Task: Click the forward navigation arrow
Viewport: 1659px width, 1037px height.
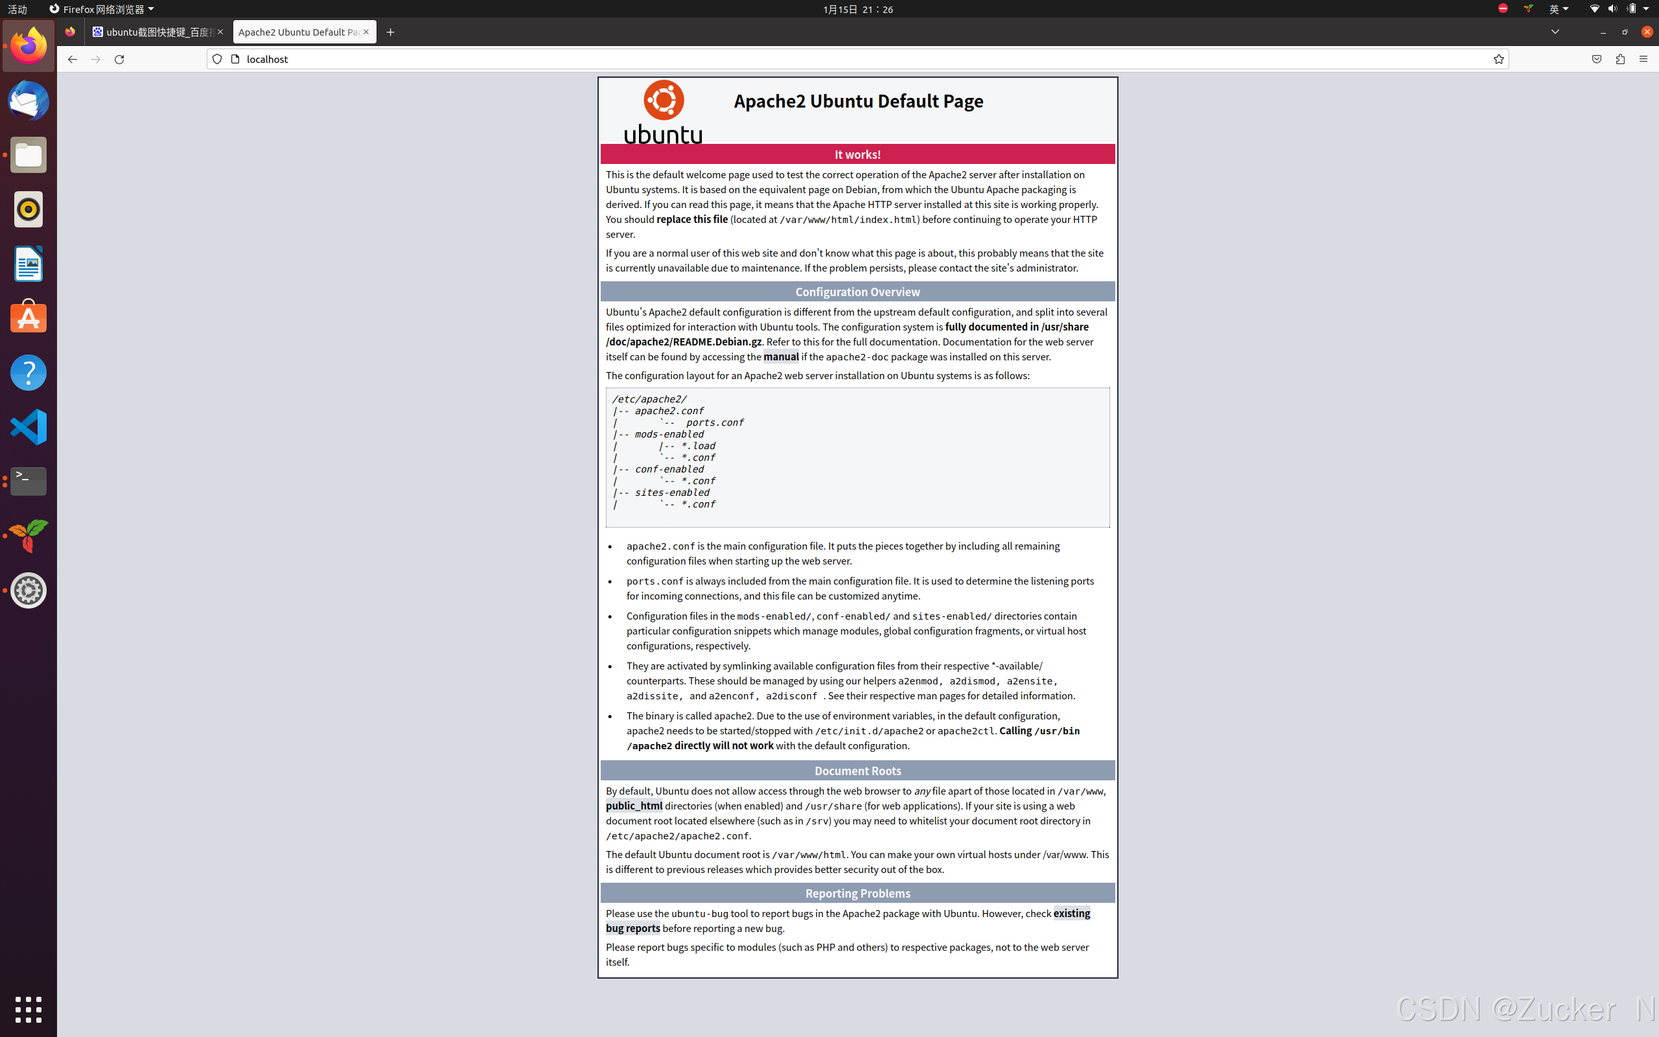Action: [x=96, y=59]
